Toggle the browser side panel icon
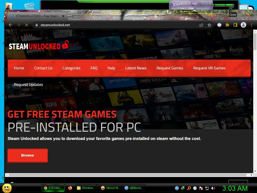 (x=235, y=25)
